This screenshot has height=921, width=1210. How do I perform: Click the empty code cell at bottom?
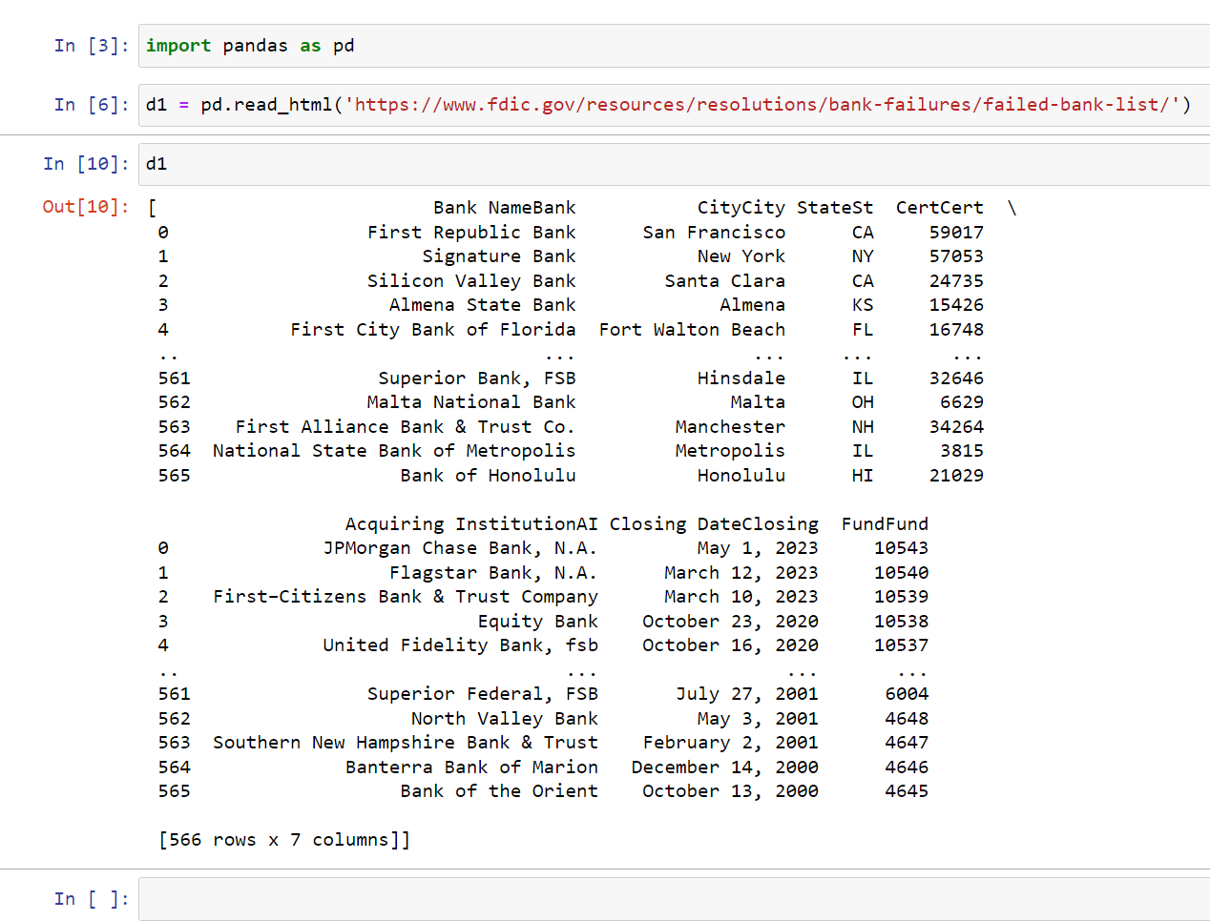pos(674,899)
